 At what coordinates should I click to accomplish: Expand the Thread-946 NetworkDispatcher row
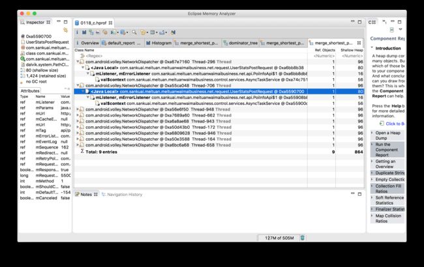point(78,133)
